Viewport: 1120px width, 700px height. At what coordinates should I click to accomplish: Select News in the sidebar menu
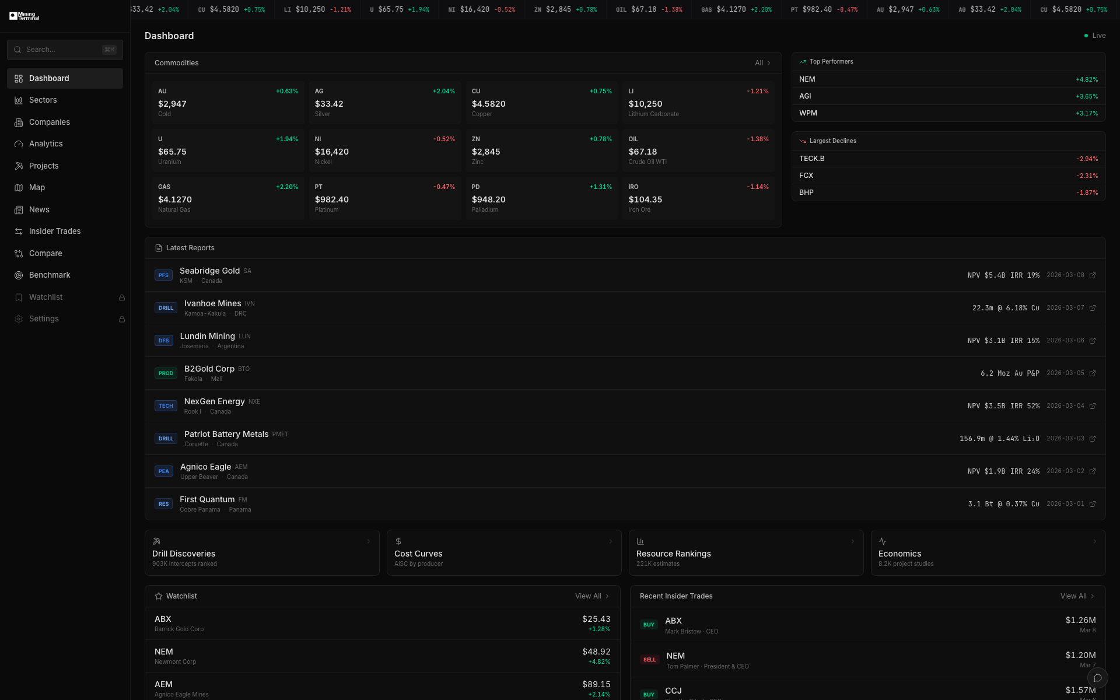(38, 209)
